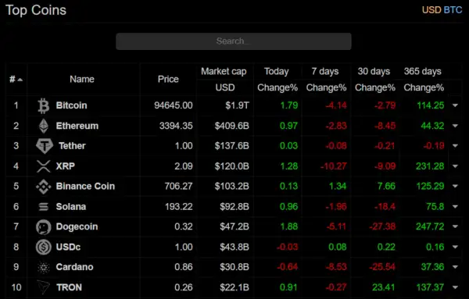Open the Cardano coin name
This screenshot has height=299, width=469.
point(74,267)
